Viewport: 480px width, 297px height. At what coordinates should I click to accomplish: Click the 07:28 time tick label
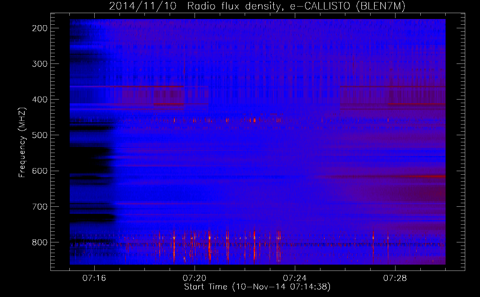(x=395, y=278)
